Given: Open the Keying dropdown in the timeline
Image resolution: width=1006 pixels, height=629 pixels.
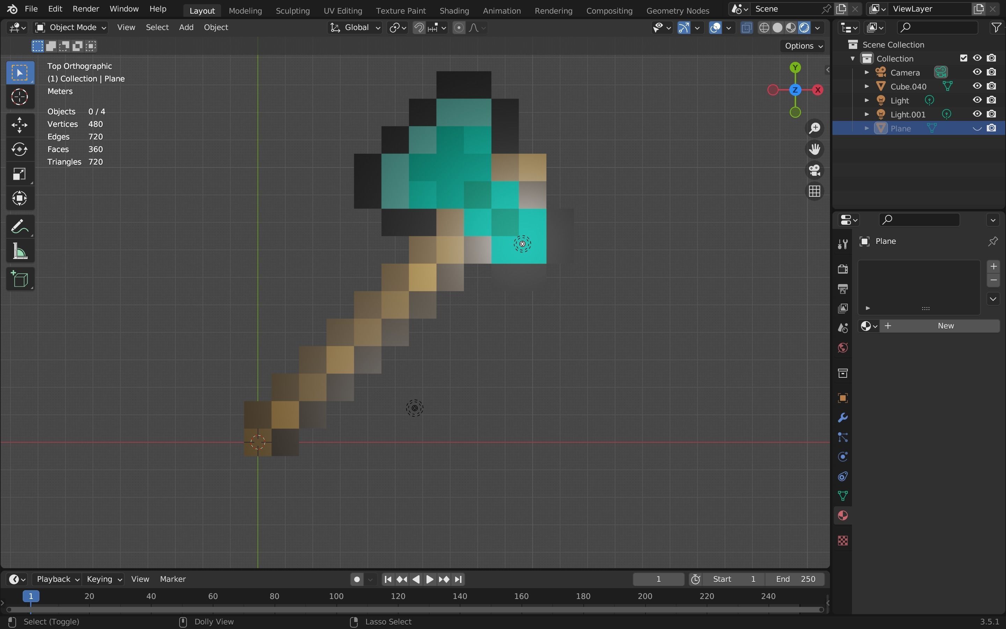Looking at the screenshot, I should tap(104, 579).
